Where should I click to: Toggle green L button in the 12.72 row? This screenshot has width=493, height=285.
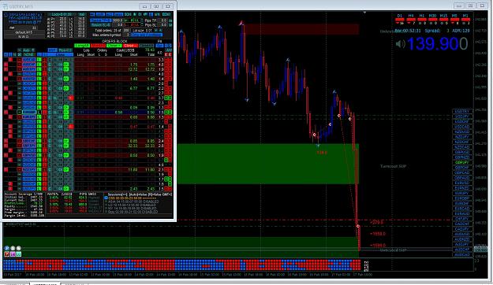(x=39, y=69)
